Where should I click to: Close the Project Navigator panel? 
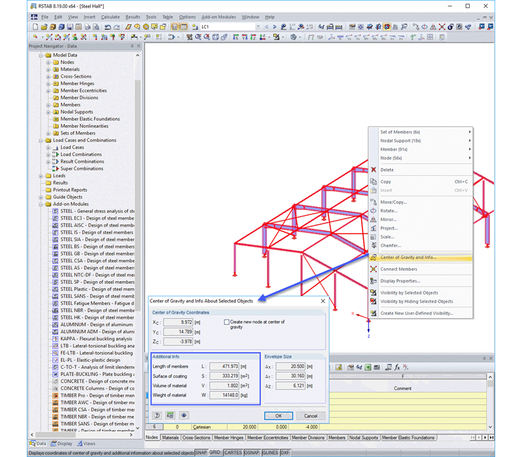click(x=139, y=46)
